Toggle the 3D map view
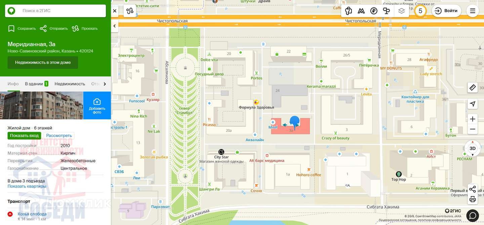The image size is (484, 225). click(473, 148)
